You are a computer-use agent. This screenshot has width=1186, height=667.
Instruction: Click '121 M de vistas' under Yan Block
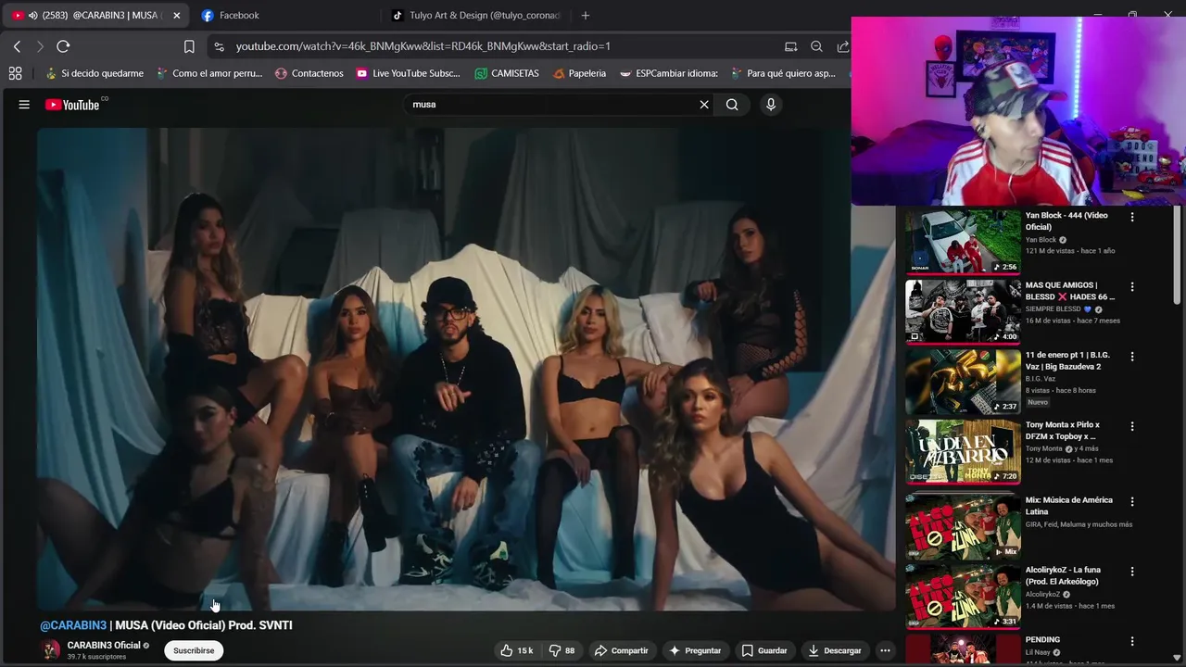1050,251
